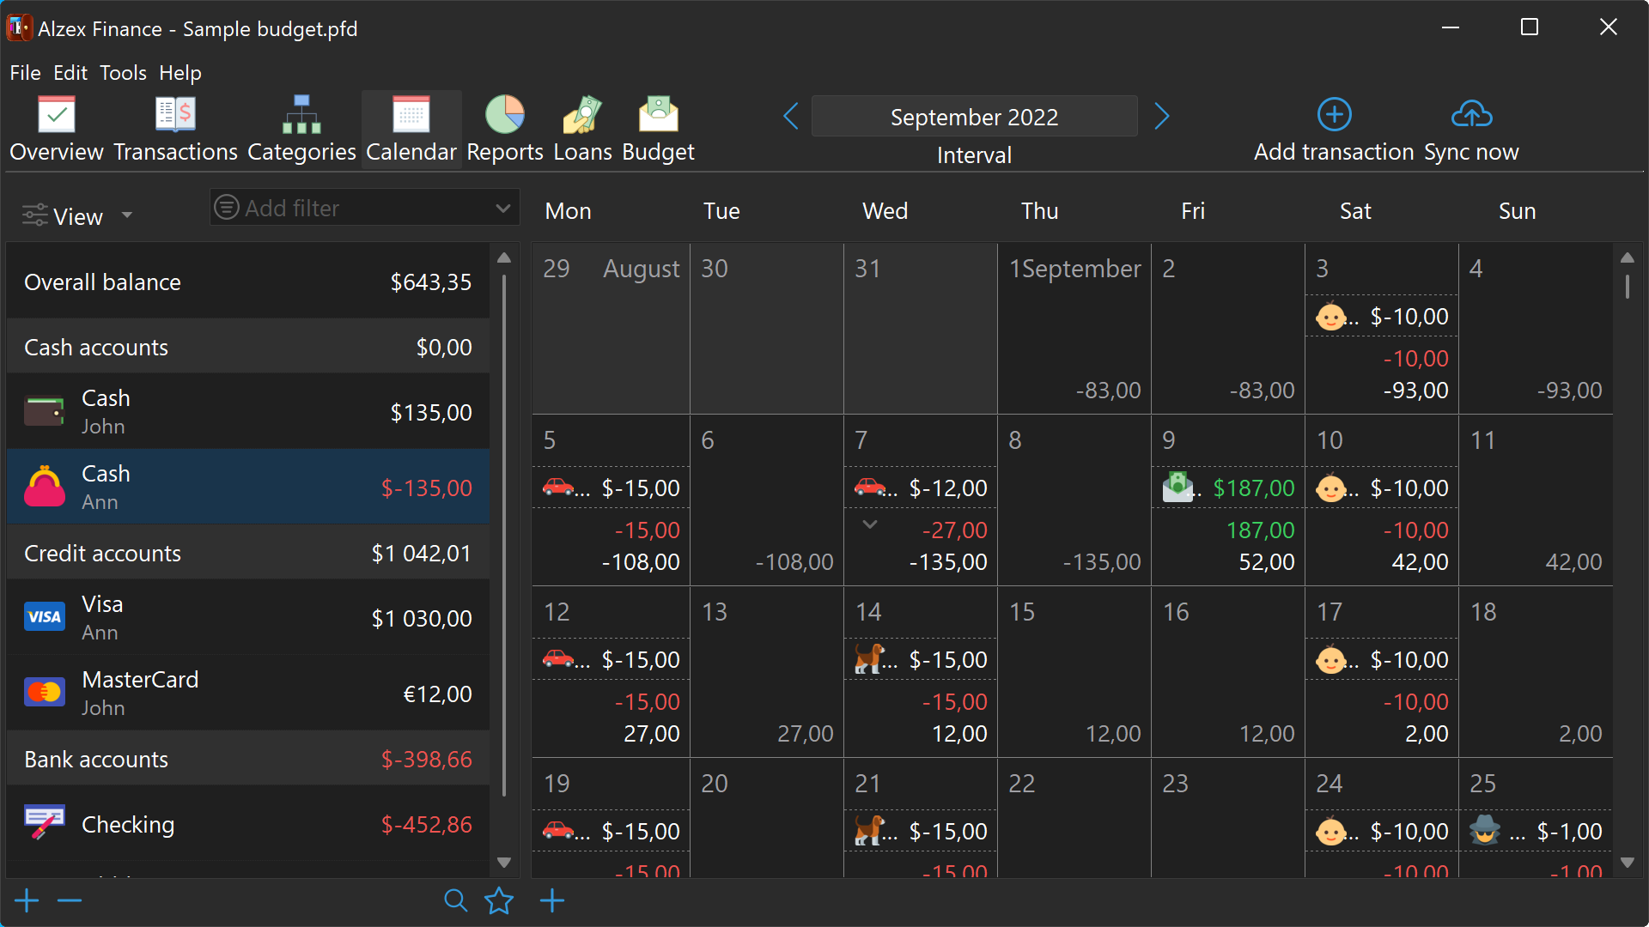Image resolution: width=1649 pixels, height=927 pixels.
Task: Click the favorites star icon
Action: point(499,900)
